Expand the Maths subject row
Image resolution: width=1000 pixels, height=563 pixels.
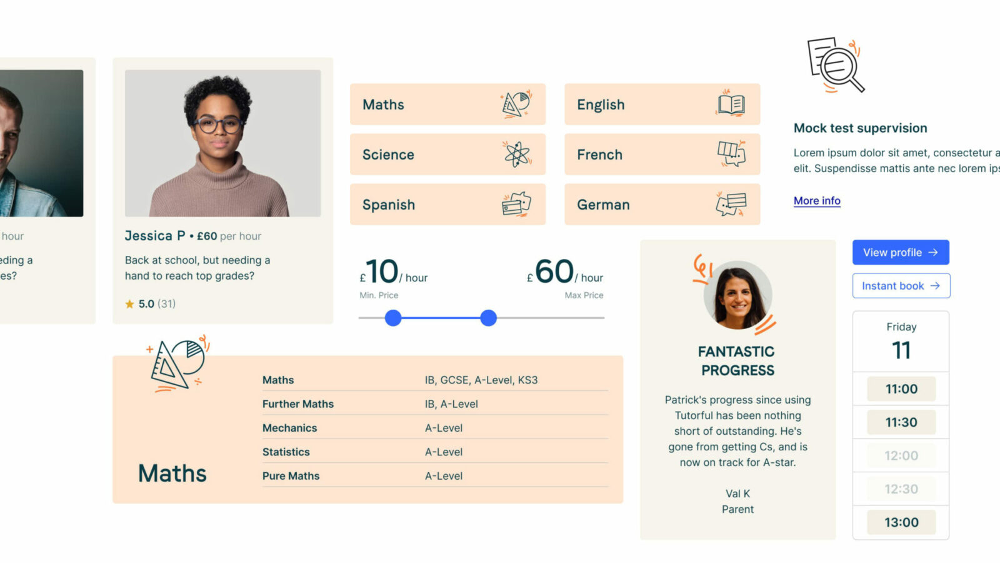(x=279, y=380)
